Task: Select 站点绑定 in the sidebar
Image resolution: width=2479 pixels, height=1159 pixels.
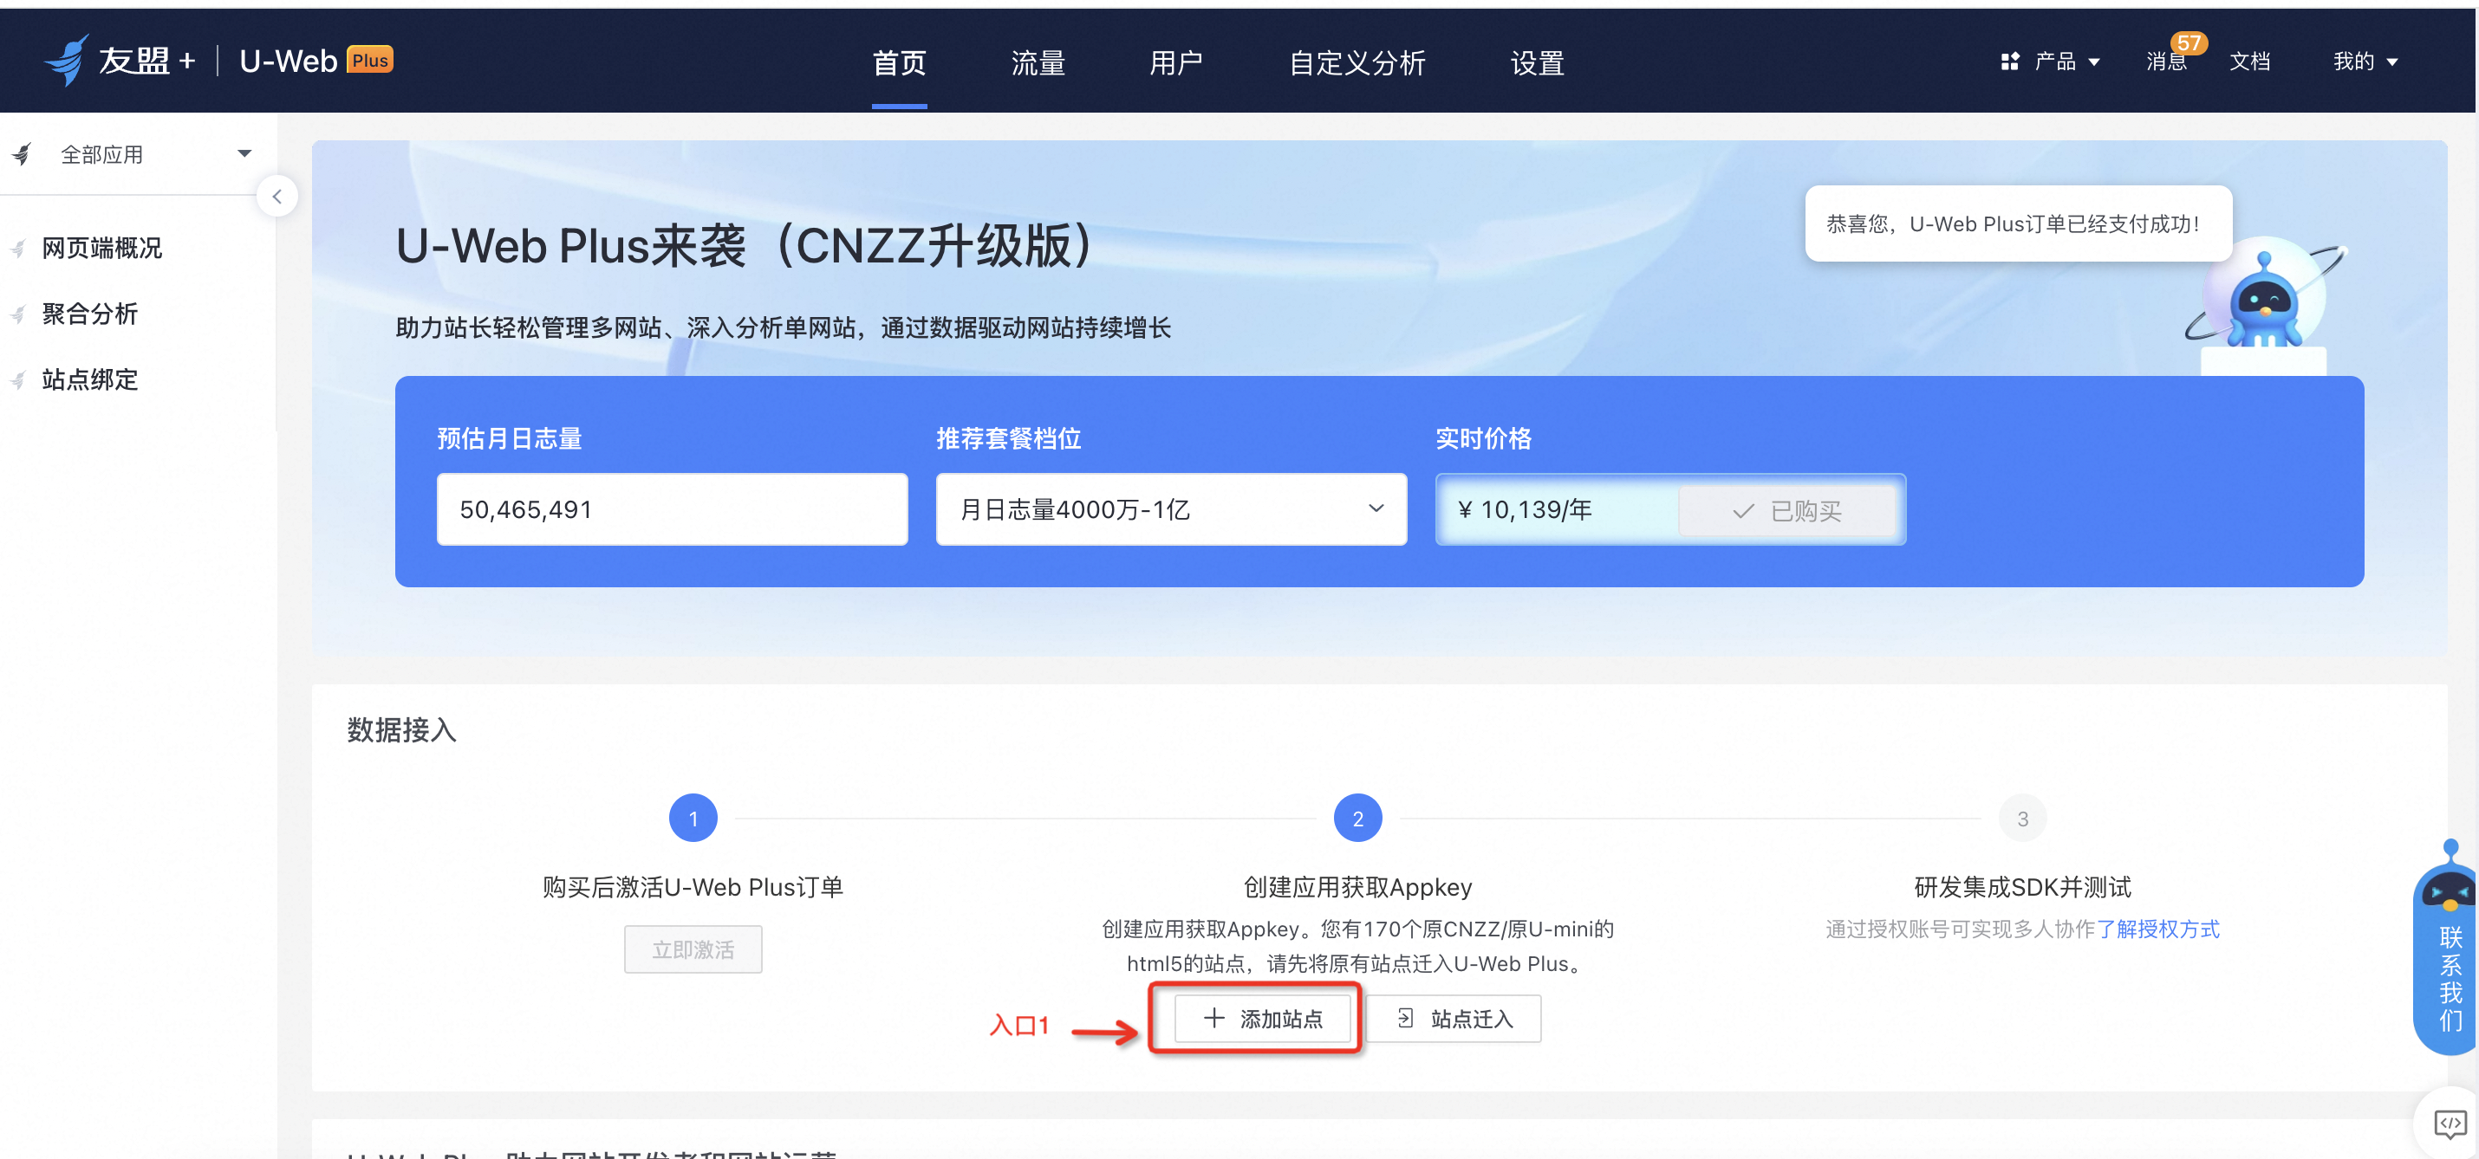Action: point(89,380)
